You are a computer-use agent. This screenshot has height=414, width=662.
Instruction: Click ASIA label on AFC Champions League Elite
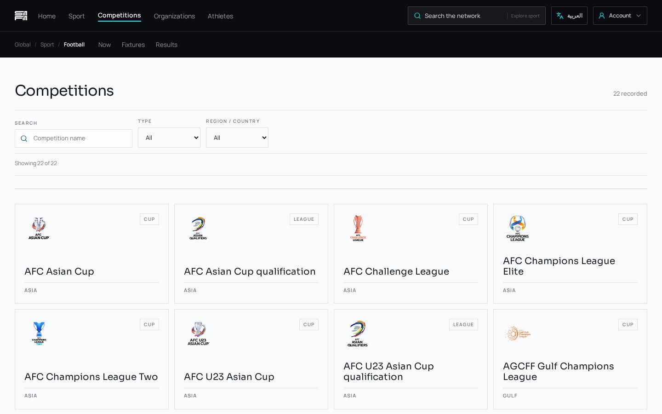(509, 290)
